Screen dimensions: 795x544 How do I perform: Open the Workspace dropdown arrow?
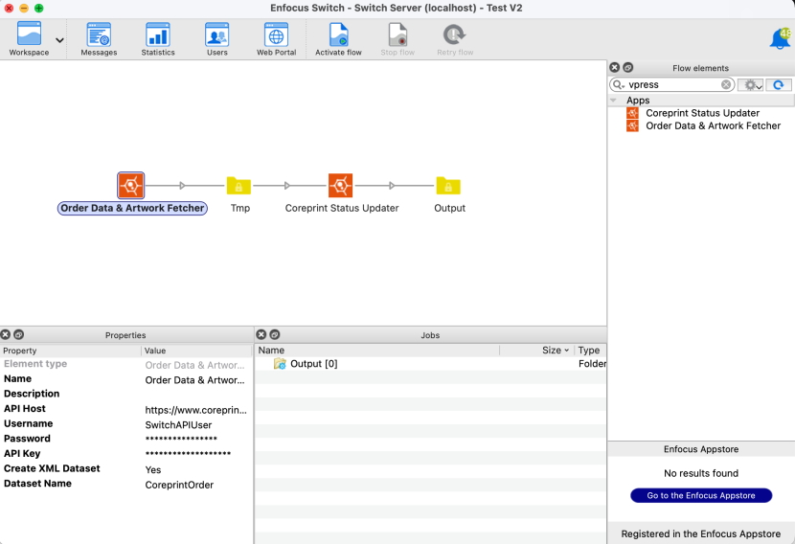click(60, 40)
